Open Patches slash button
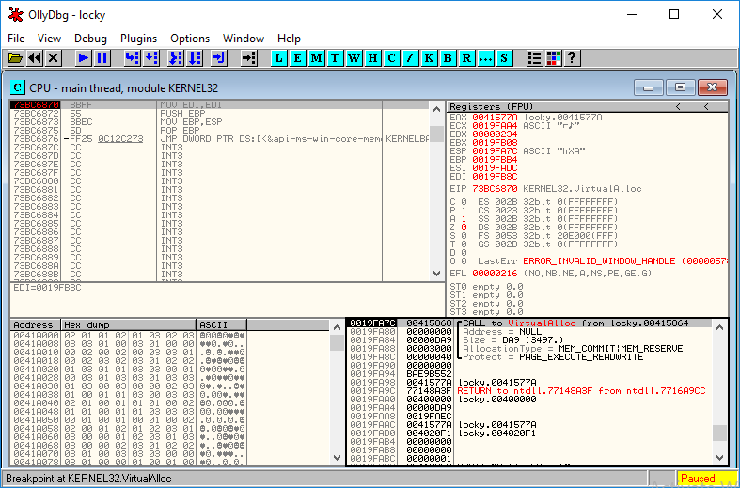This screenshot has height=488, width=740. (410, 58)
